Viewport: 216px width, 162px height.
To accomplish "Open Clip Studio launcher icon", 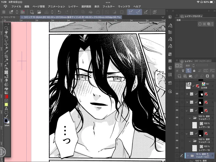I will (23, 12).
